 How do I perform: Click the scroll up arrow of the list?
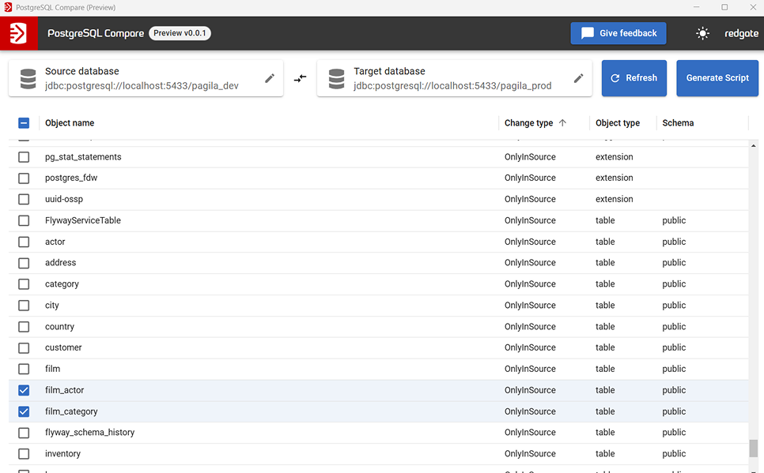tap(753, 145)
